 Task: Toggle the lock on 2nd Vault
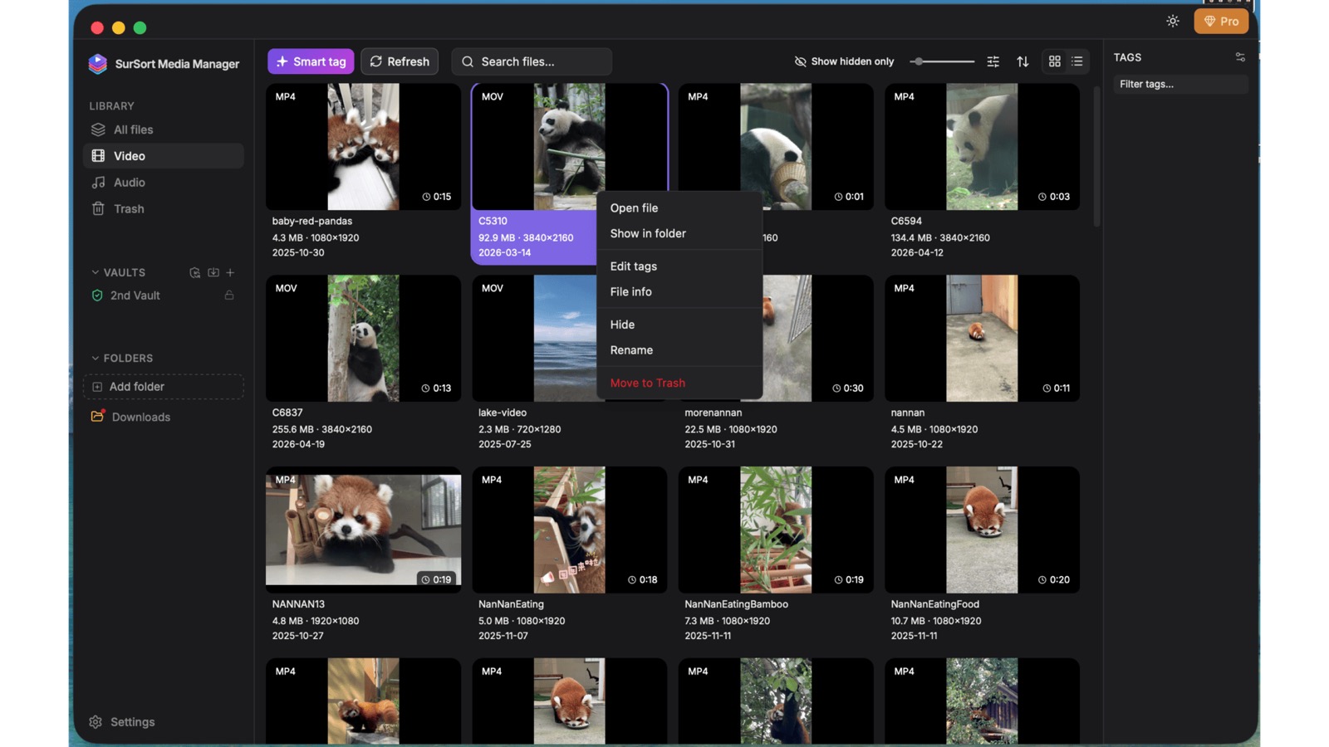(x=229, y=295)
